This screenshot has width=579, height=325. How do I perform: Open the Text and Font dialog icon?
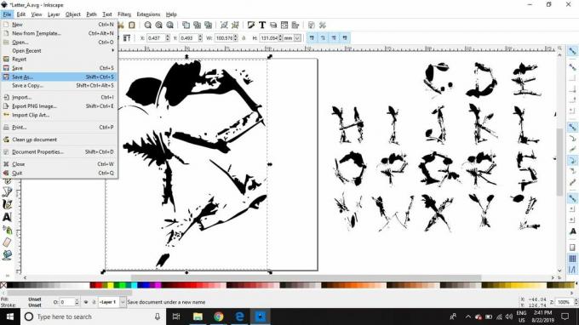(x=262, y=25)
